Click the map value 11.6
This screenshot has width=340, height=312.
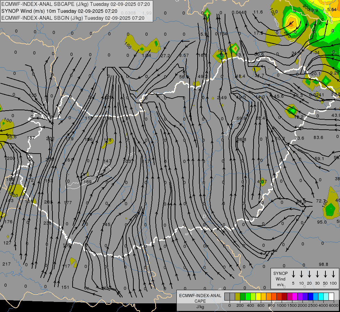tap(258, 12)
